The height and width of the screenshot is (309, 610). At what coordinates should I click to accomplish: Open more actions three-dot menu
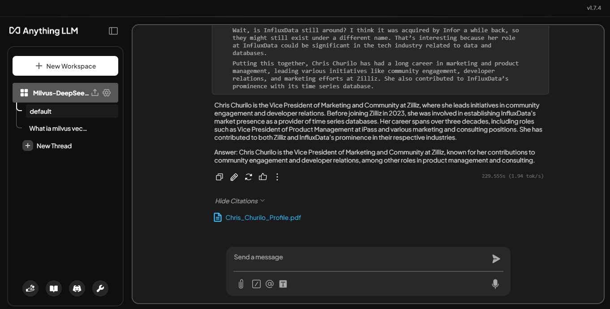(277, 177)
